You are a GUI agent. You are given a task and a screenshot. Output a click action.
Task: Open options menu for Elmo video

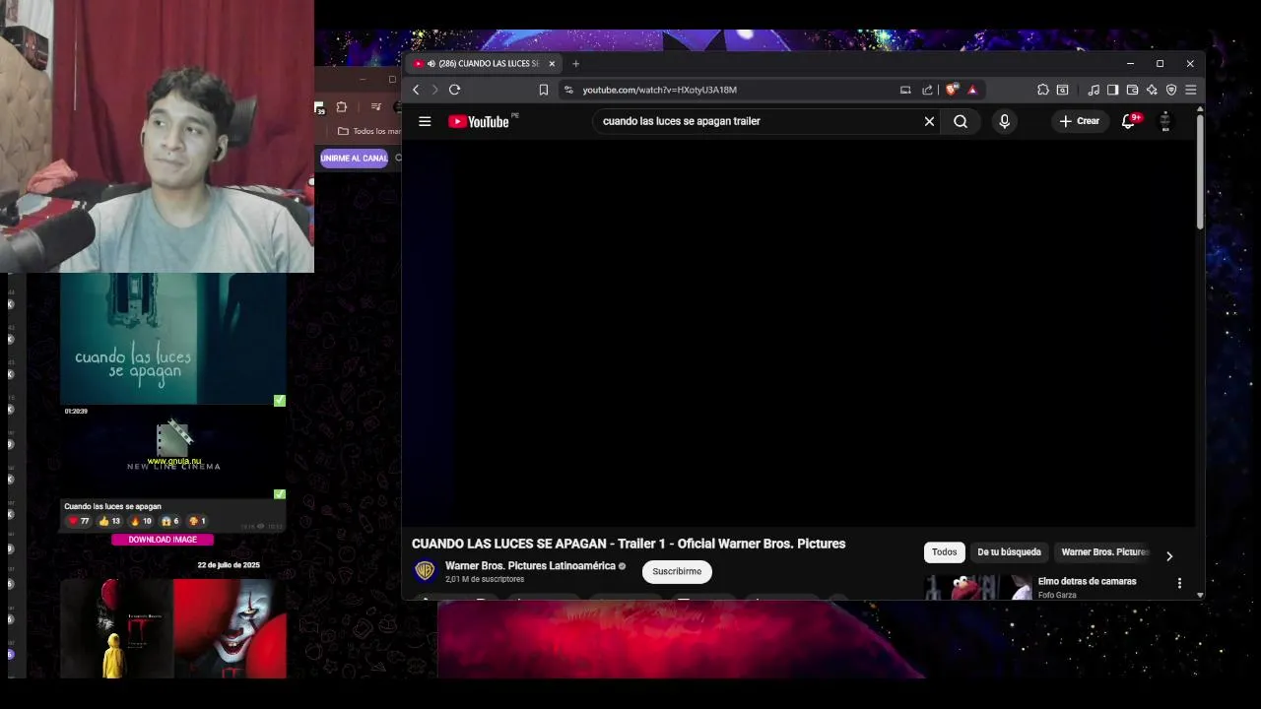1179,583
